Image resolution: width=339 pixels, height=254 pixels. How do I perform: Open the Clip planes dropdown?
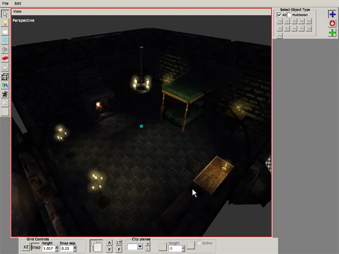140,247
